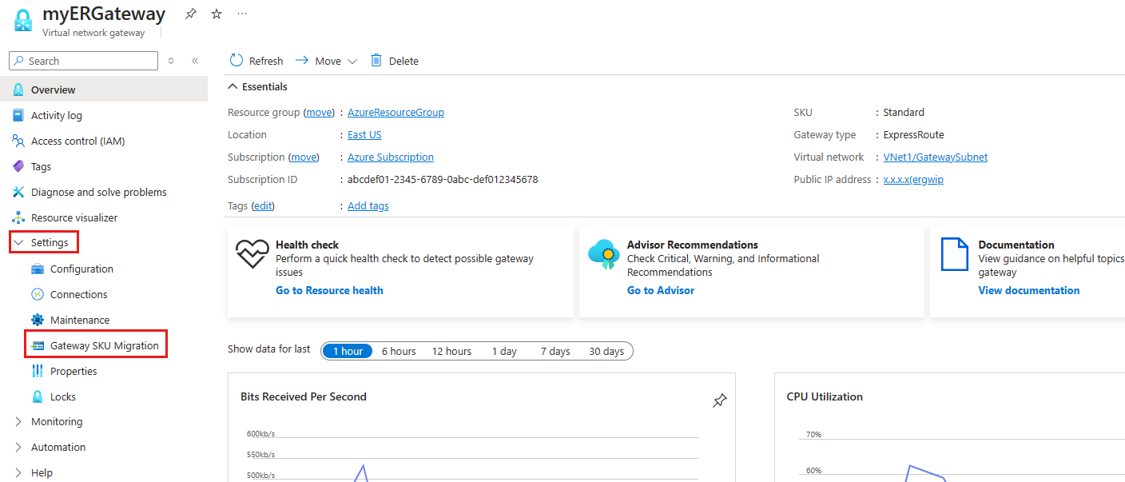Pin the Bits Received Per Second chart
This screenshot has height=482, width=1125.
[x=720, y=401]
